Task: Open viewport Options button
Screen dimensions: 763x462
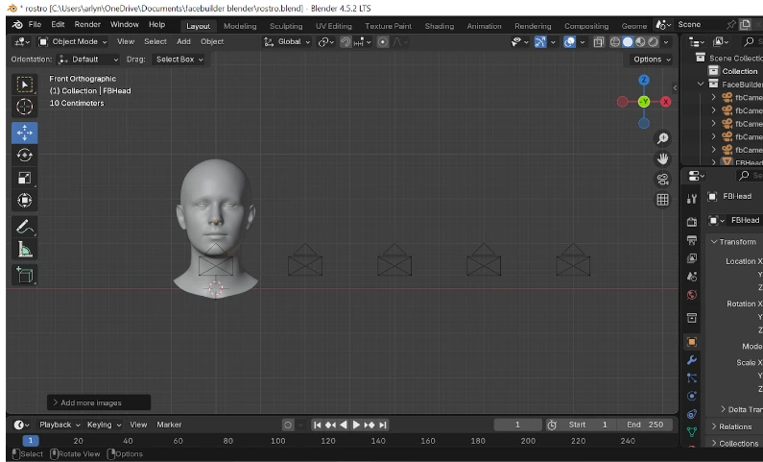Action: pyautogui.click(x=652, y=60)
